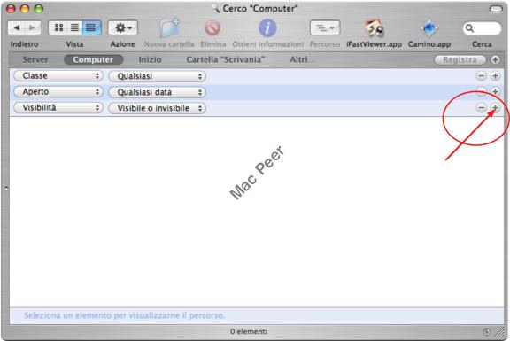Open the Altri... scope option
This screenshot has height=341, width=510.
pyautogui.click(x=302, y=59)
